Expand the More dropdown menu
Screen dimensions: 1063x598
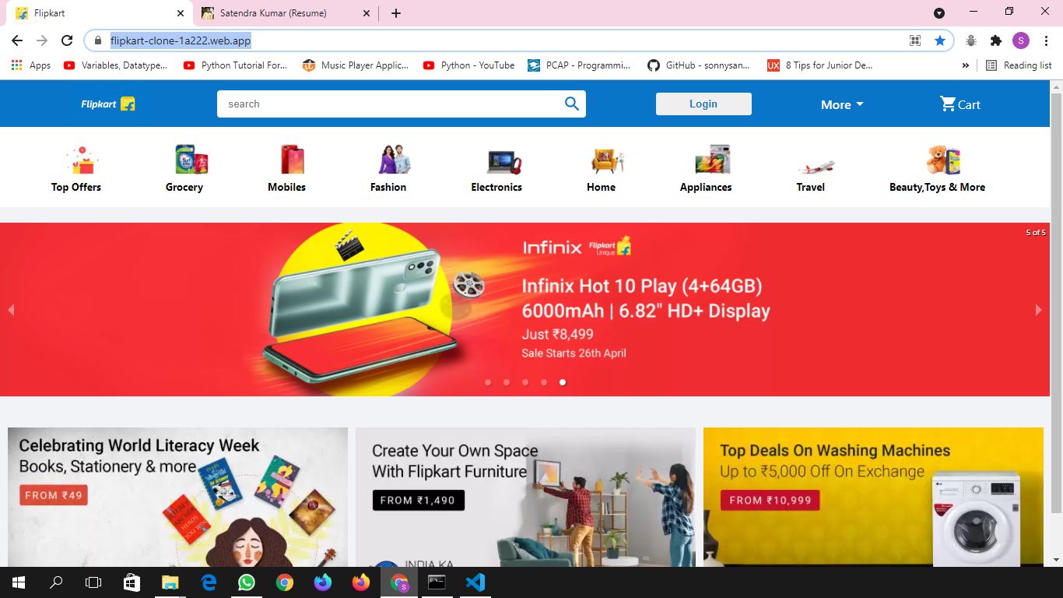(x=842, y=104)
